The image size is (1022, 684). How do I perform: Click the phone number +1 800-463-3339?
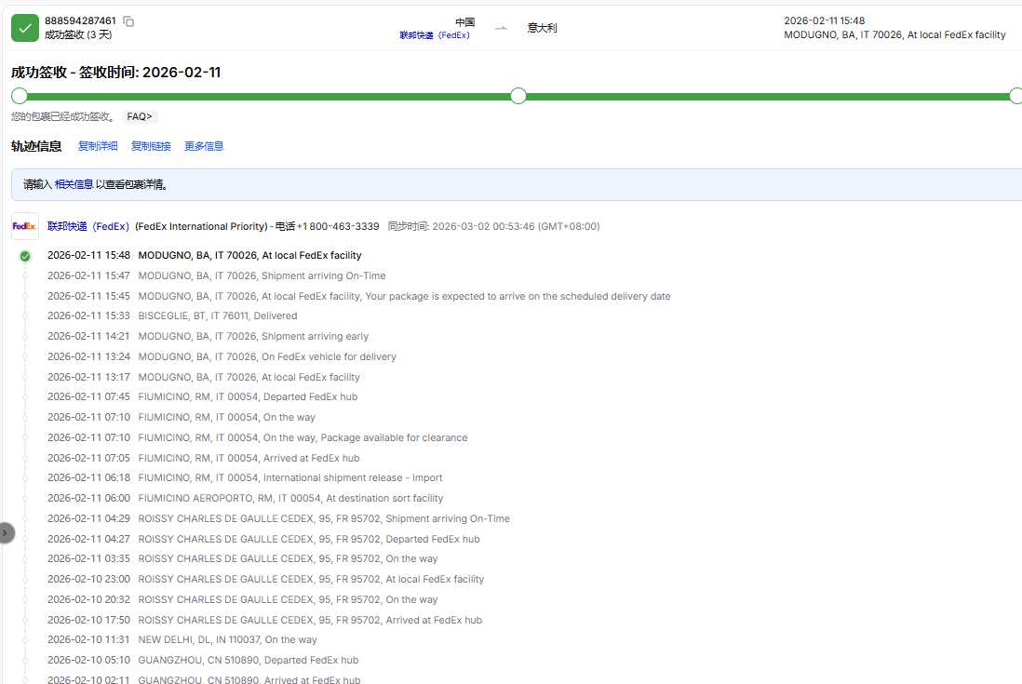[x=338, y=226]
